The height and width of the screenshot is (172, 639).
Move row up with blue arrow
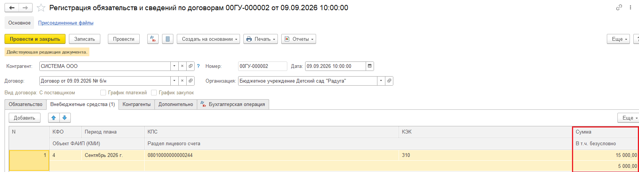54,118
